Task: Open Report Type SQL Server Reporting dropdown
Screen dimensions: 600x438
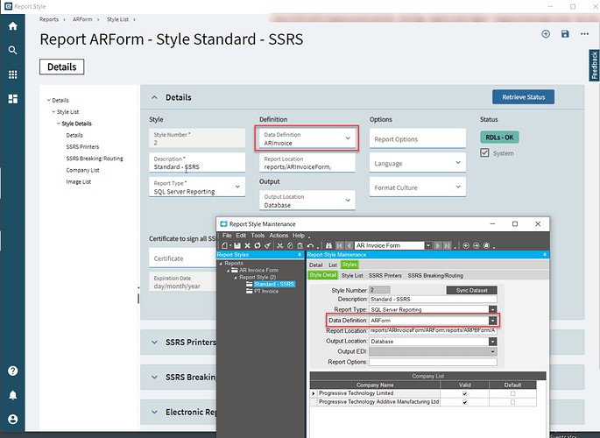Action: click(x=237, y=187)
